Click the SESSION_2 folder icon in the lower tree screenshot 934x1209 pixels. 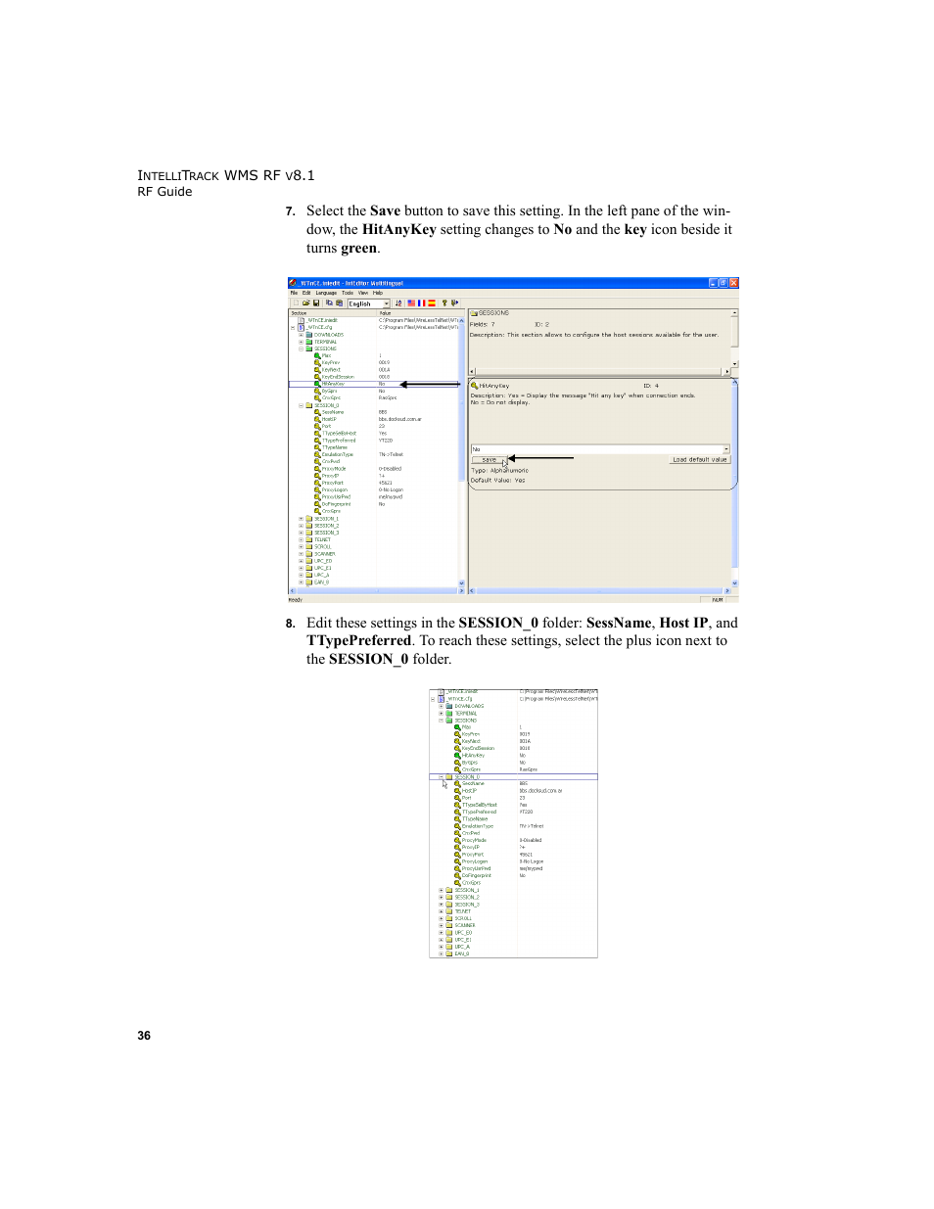click(x=449, y=897)
